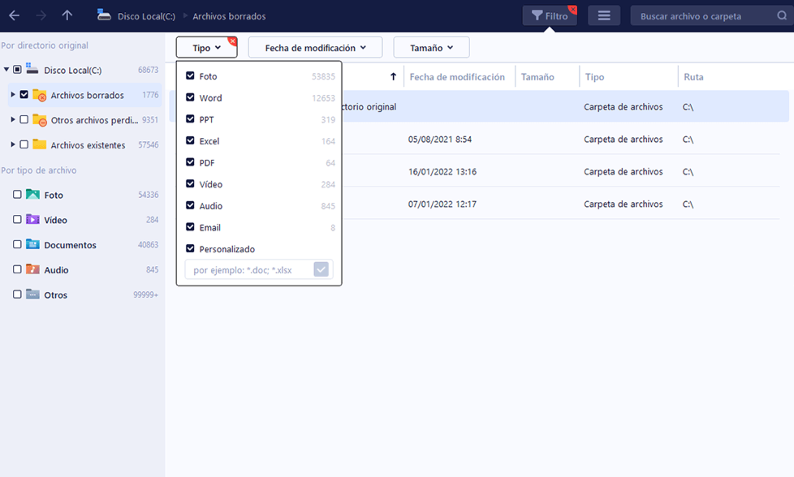Click Archivos borrados in the breadcrumb
This screenshot has width=794, height=477.
pyautogui.click(x=229, y=16)
